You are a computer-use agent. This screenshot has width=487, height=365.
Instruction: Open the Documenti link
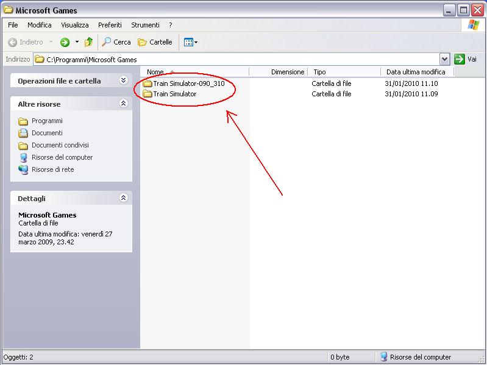tap(47, 133)
